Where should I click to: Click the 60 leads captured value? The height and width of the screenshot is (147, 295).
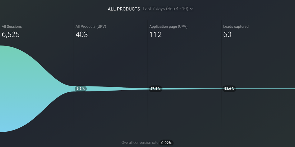point(227,34)
